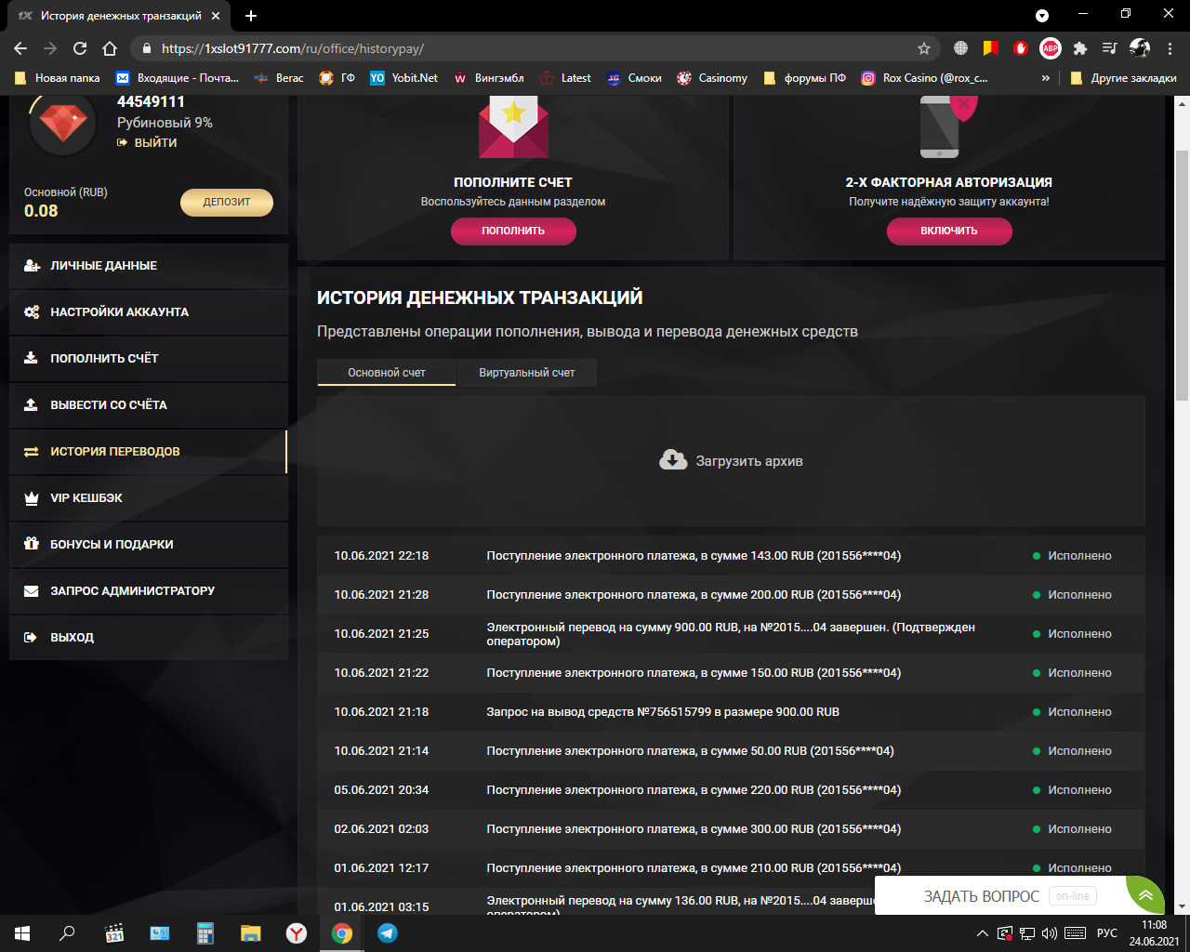Open the Входящие - Почта bookmark

click(x=178, y=78)
